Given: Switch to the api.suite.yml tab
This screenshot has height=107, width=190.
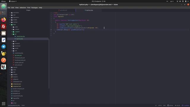Looking at the screenshot, I should point(63,10).
